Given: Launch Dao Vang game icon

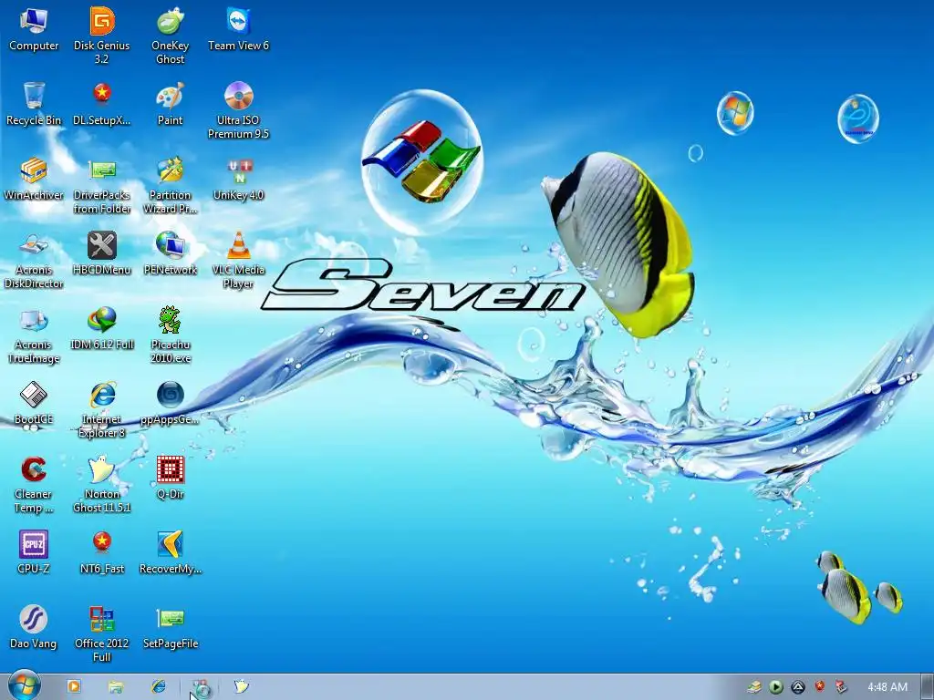Looking at the screenshot, I should 34,628.
